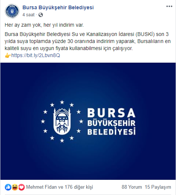Click the 'Her ay zam yok' headline text

click(44, 25)
